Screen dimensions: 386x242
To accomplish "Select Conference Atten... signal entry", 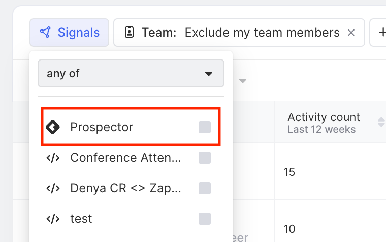I will tap(125, 158).
